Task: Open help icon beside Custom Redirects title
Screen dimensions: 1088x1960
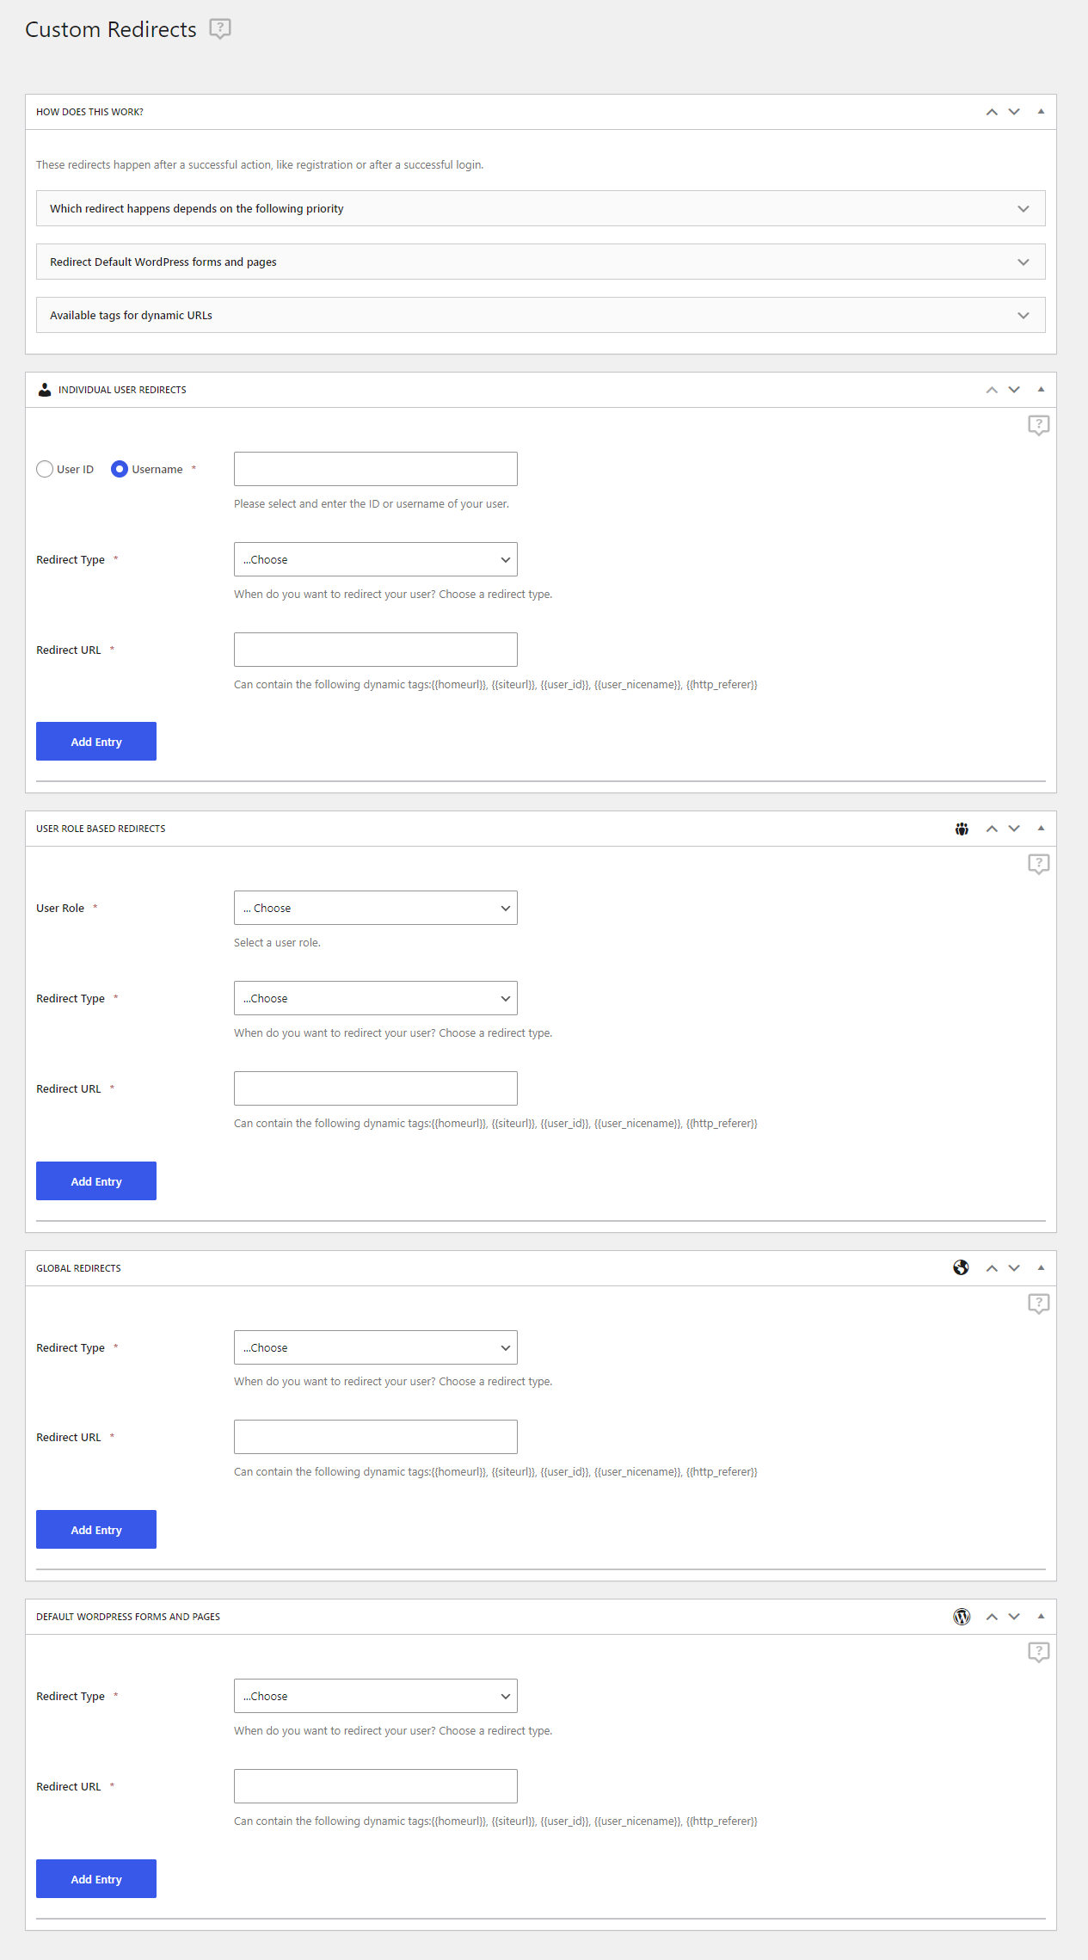Action: (x=220, y=29)
